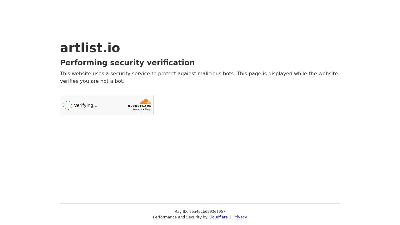The height and width of the screenshot is (225, 400).
Task: Click the CLOUDFLARE wordmark in the widget
Action: 139,106
